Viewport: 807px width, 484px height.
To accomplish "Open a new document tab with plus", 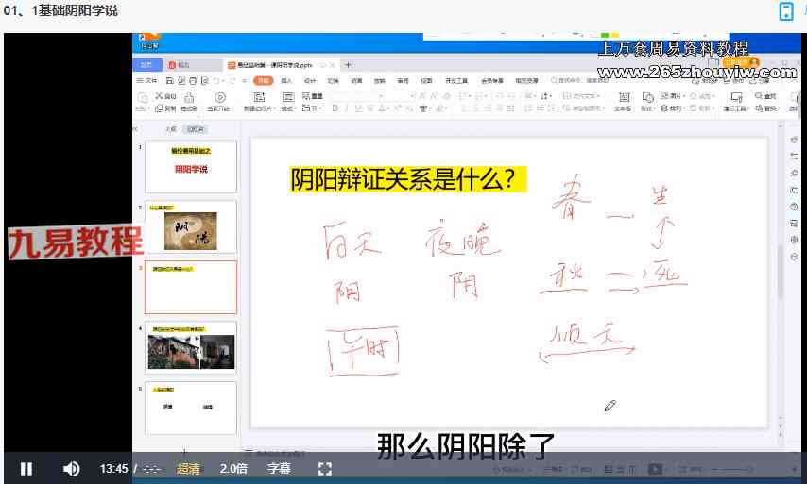I will click(x=348, y=65).
